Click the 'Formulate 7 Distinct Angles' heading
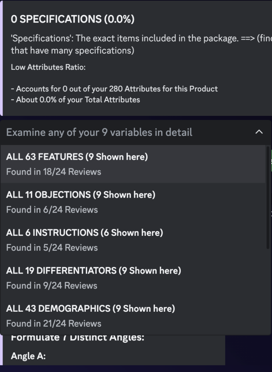 click(x=77, y=337)
